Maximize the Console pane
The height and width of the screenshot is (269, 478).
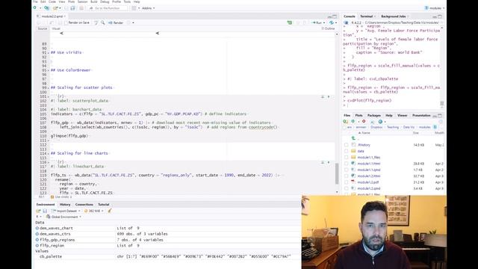(x=440, y=16)
